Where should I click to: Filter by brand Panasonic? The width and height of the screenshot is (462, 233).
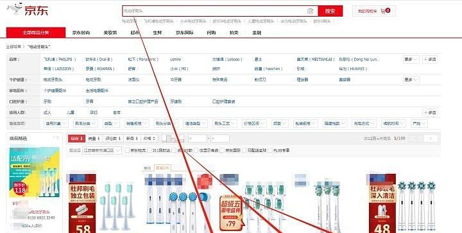(143, 59)
